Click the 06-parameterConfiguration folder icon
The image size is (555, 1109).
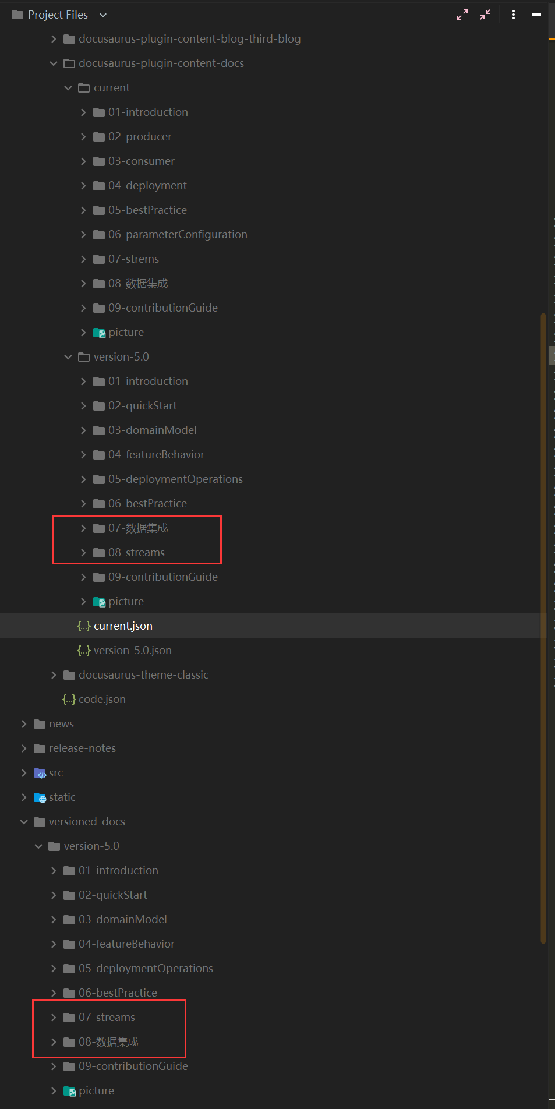[99, 235]
